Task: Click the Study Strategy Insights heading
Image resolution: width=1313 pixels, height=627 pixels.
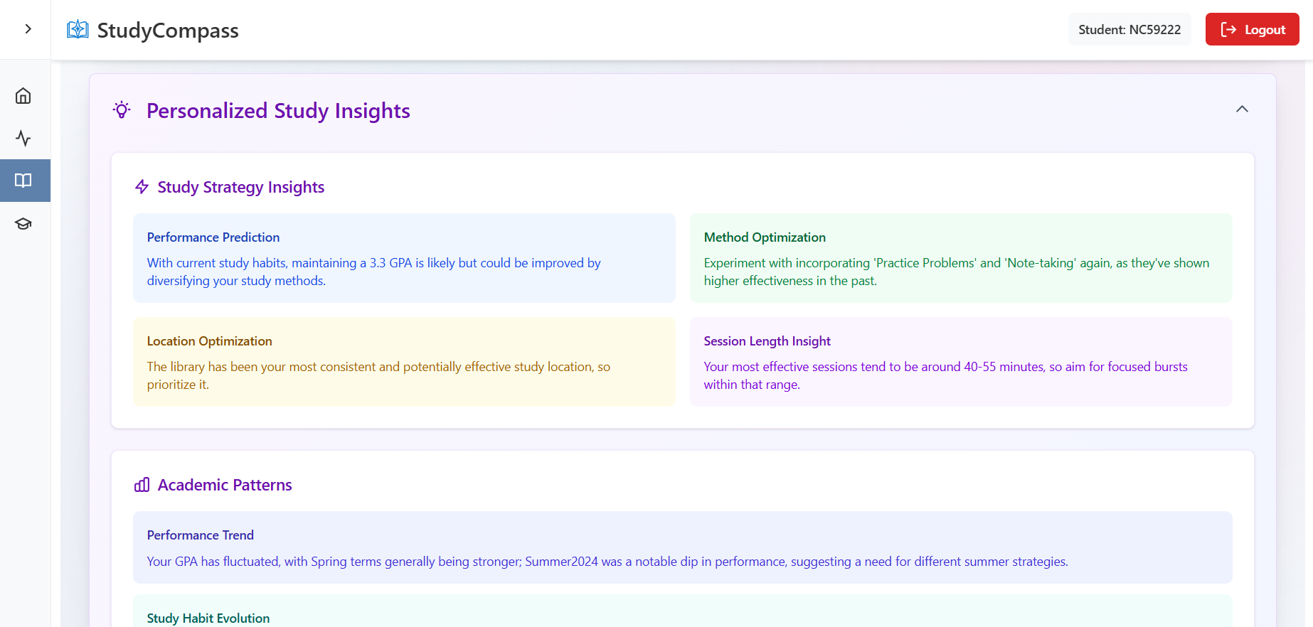Action: coord(241,187)
